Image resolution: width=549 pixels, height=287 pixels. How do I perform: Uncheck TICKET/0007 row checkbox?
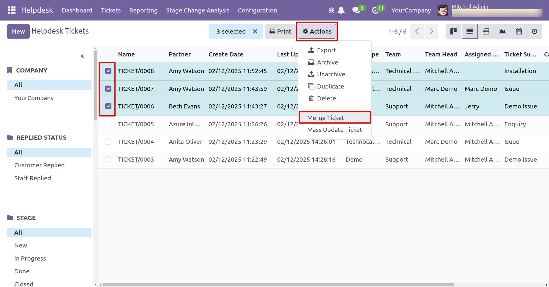click(x=108, y=89)
